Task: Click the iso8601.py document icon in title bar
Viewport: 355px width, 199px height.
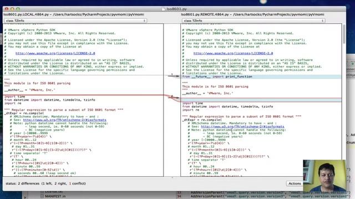Action: coord(164,9)
